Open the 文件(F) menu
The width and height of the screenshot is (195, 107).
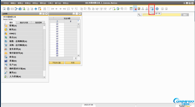(6, 3)
